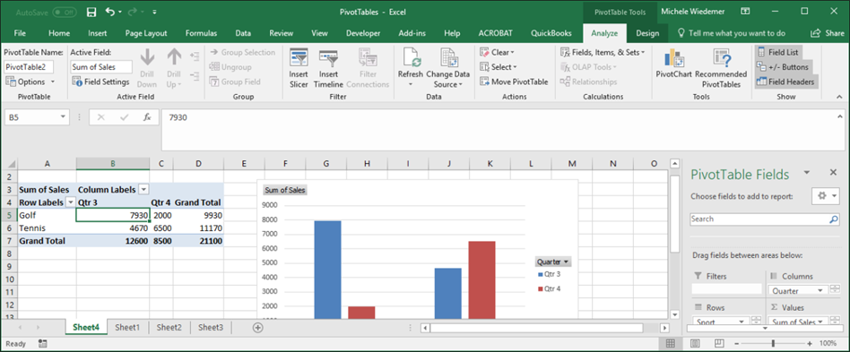Close the PivotTable Fields pane
The height and width of the screenshot is (352, 850).
[x=833, y=172]
